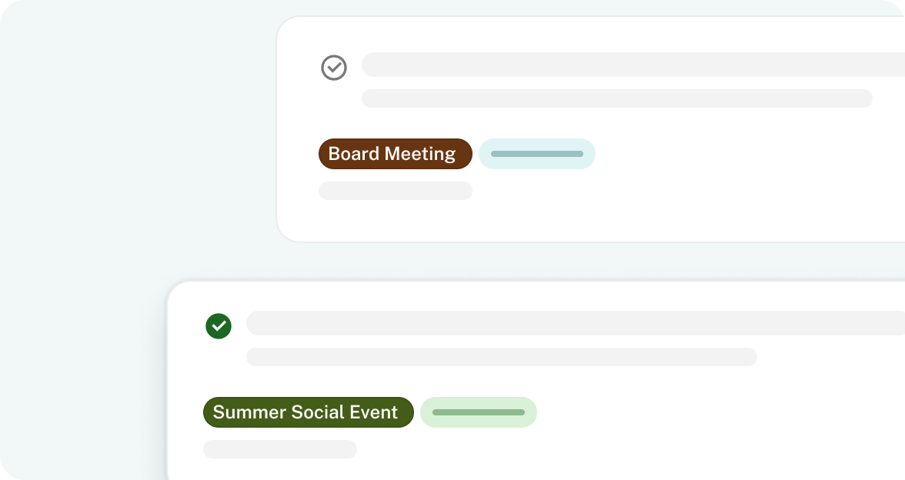
Task: Click the light blue pill beside Board Meeting
Action: coord(537,154)
